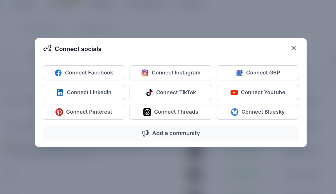Click the Bluesky butterfly icon
The image size is (336, 194).
(x=235, y=112)
